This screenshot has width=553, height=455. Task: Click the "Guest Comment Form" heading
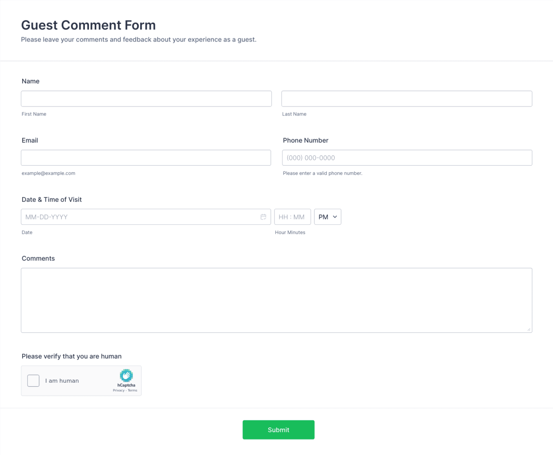point(88,25)
